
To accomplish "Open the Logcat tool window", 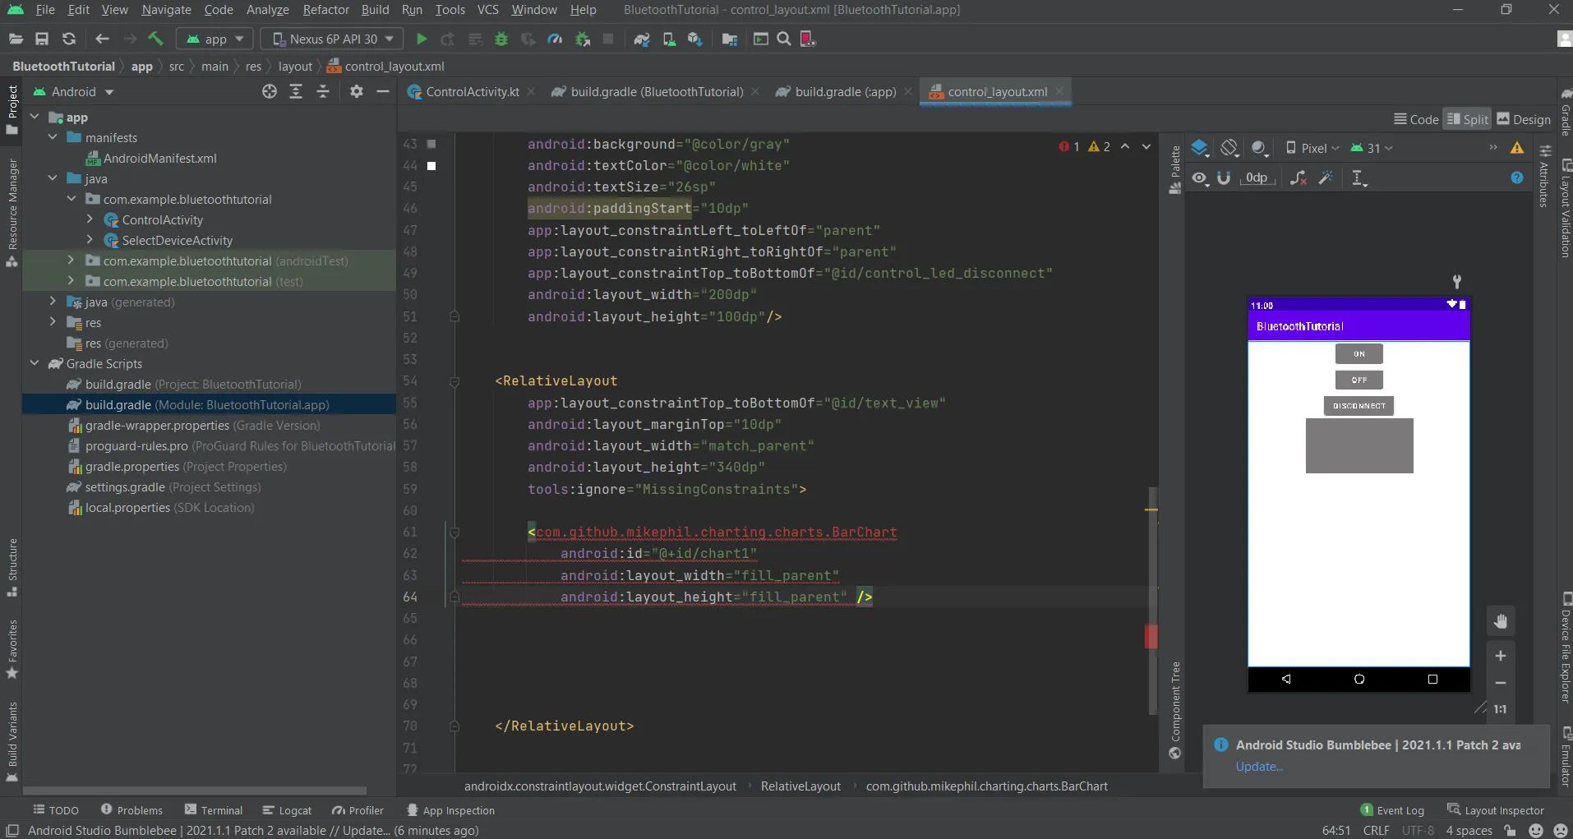I will tap(287, 810).
